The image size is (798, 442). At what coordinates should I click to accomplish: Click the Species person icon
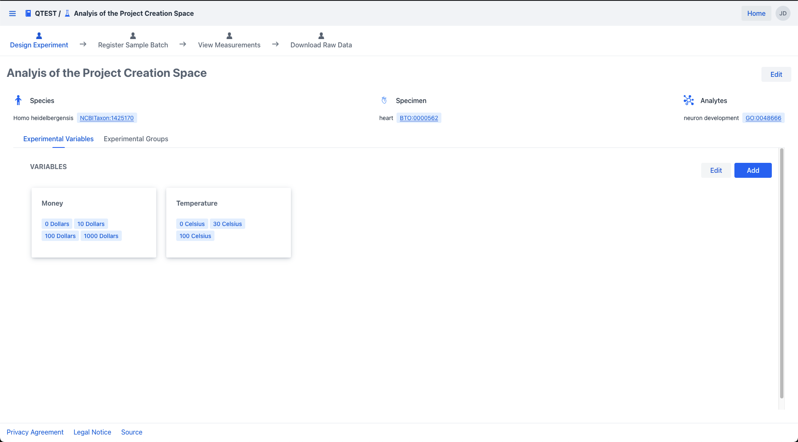coord(18,100)
